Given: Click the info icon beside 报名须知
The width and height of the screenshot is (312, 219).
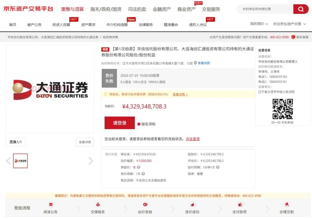Looking at the screenshot, I should click(139, 124).
